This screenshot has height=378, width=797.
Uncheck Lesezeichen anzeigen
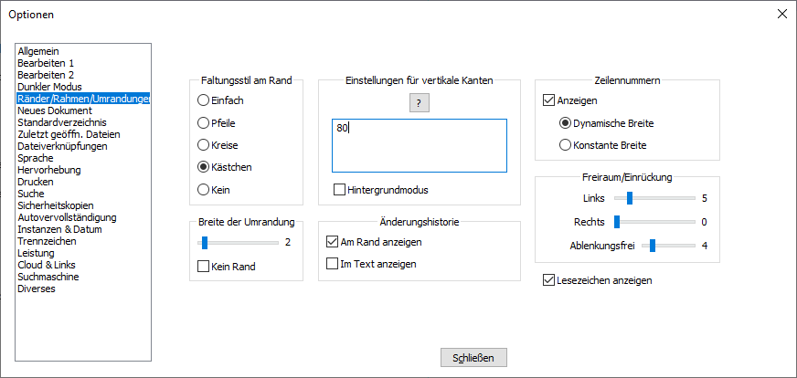click(548, 280)
